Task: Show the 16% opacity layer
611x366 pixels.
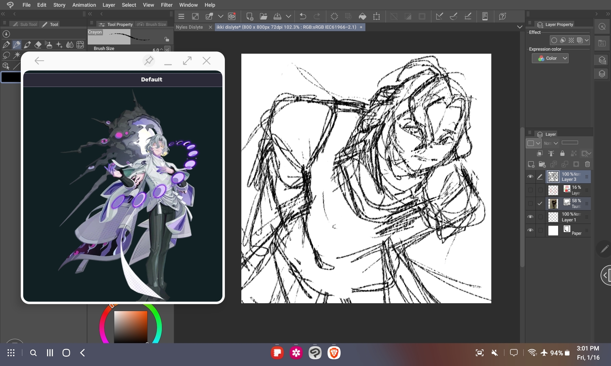Action: tap(530, 190)
